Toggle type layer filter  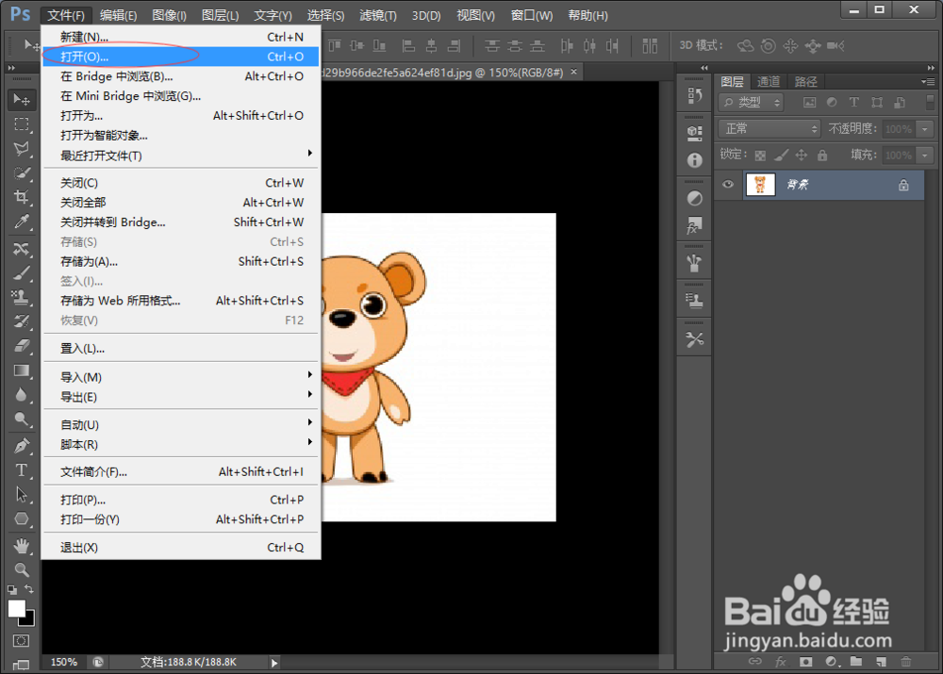pos(854,102)
